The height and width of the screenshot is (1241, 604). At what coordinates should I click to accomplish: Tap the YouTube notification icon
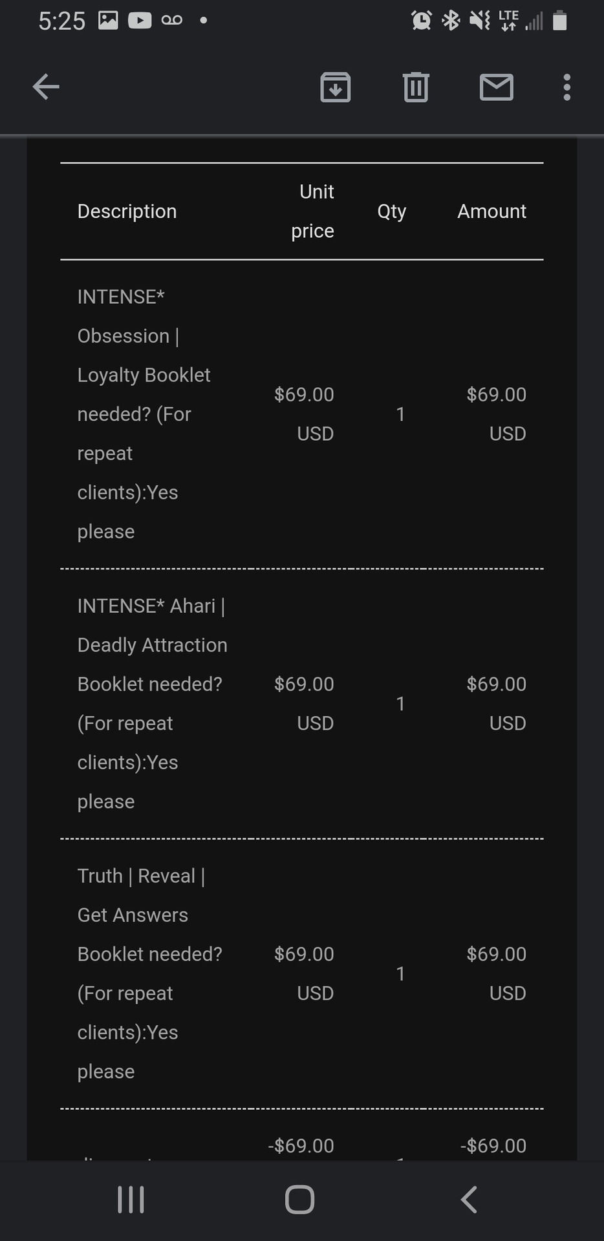[x=140, y=21]
